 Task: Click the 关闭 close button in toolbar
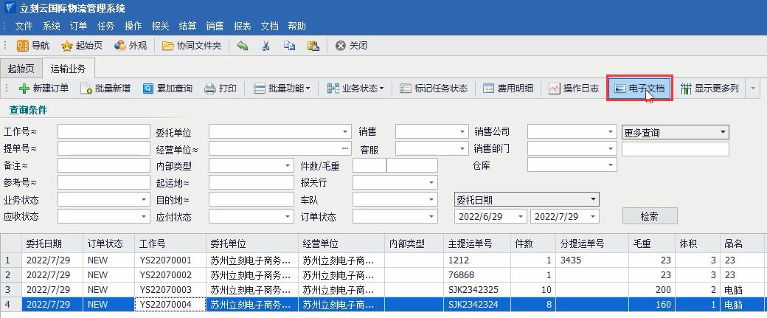click(351, 46)
